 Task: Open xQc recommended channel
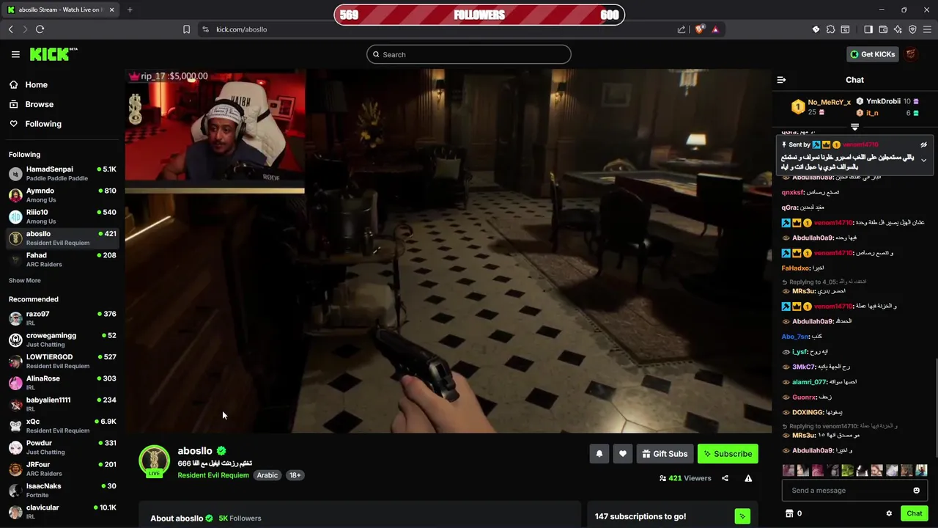pyautogui.click(x=62, y=426)
